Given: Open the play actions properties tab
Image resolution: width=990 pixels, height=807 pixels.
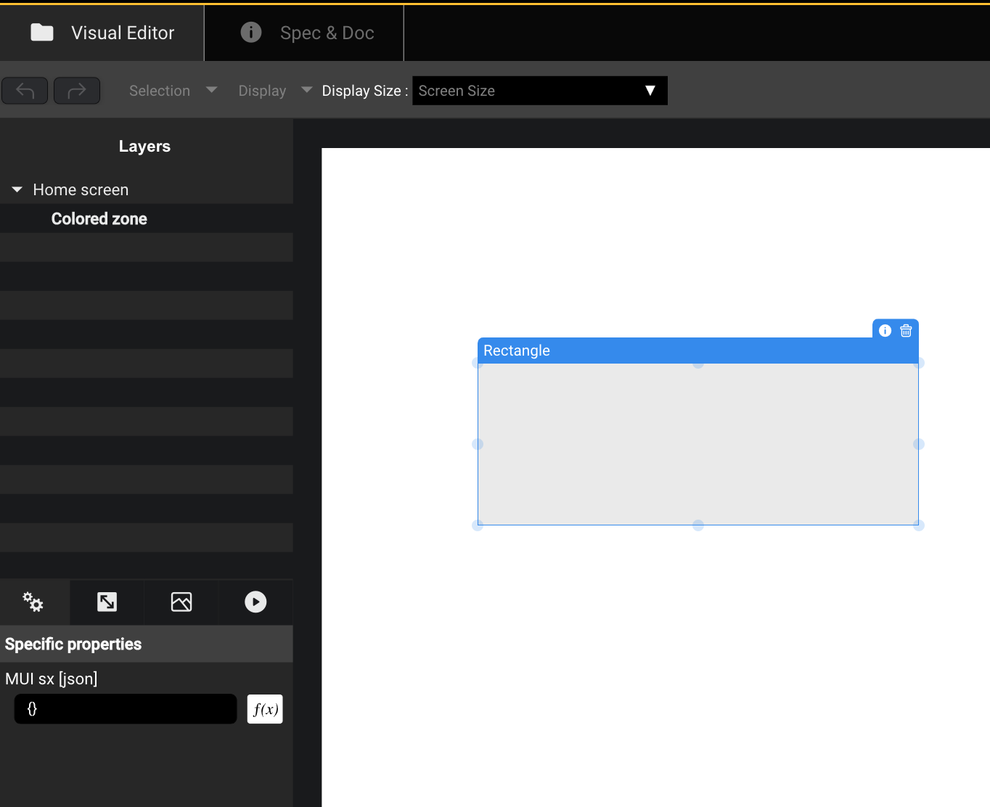Looking at the screenshot, I should [255, 602].
